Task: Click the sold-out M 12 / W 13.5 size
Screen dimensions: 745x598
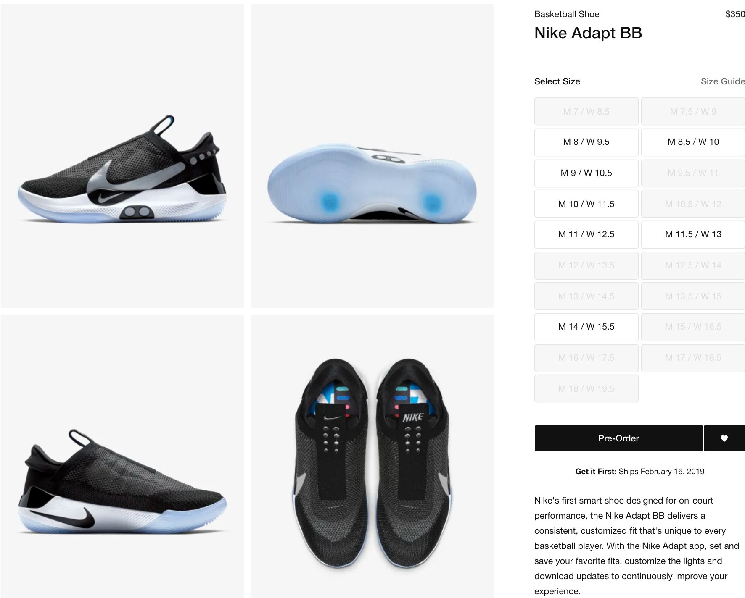Action: 586,265
